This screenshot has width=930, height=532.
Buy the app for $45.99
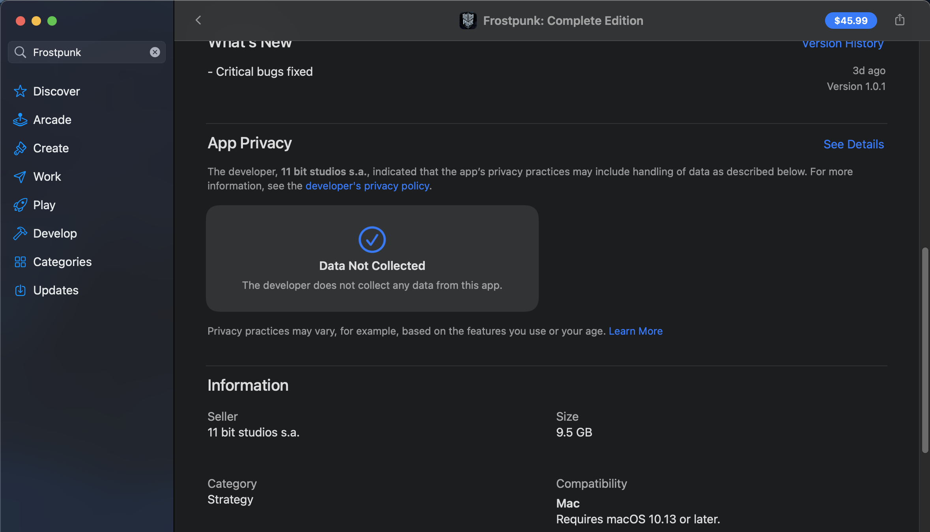coord(851,21)
